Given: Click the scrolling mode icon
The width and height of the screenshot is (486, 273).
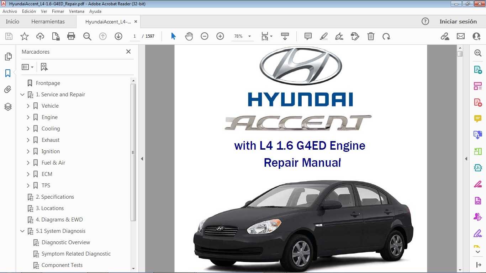Looking at the screenshot, I should (x=285, y=36).
